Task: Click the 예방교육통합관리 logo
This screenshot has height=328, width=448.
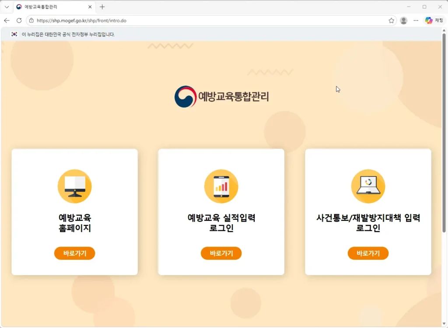Action: pyautogui.click(x=222, y=97)
